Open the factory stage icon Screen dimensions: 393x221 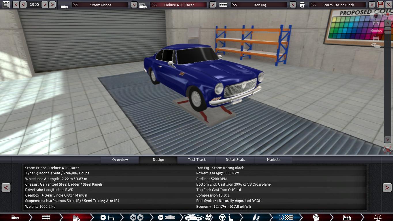point(347,217)
